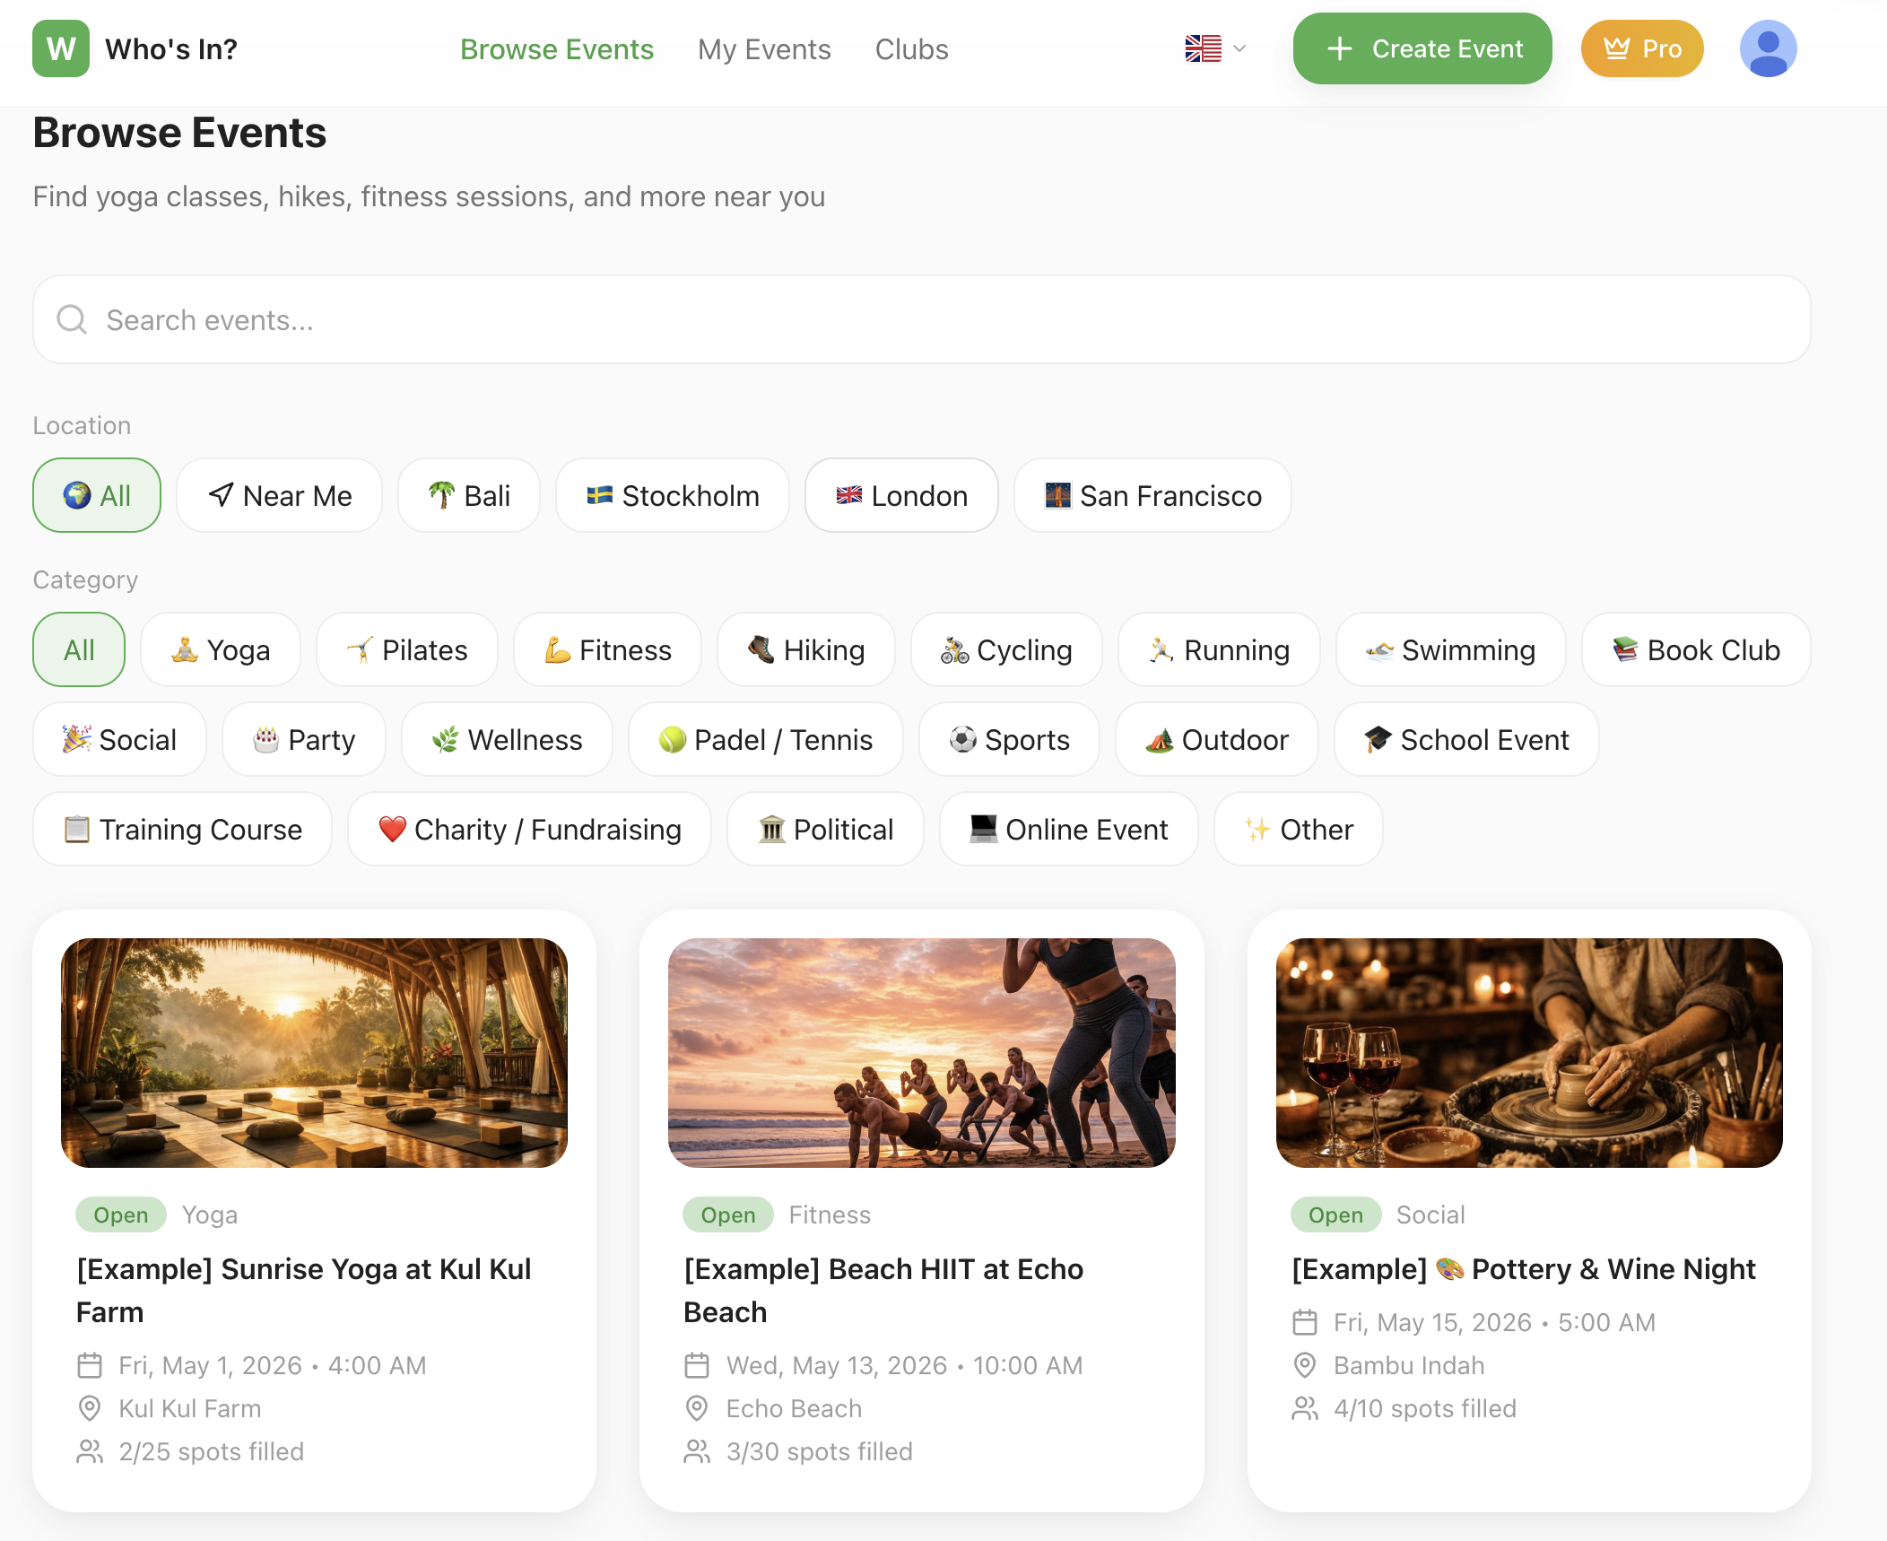Open the Sunrise Yoga event thumbnail
This screenshot has width=1887, height=1541.
pos(314,1052)
